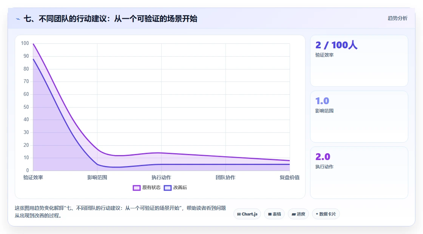
Task: Click the bar icon in the 进度 pill
Action: (x=293, y=214)
